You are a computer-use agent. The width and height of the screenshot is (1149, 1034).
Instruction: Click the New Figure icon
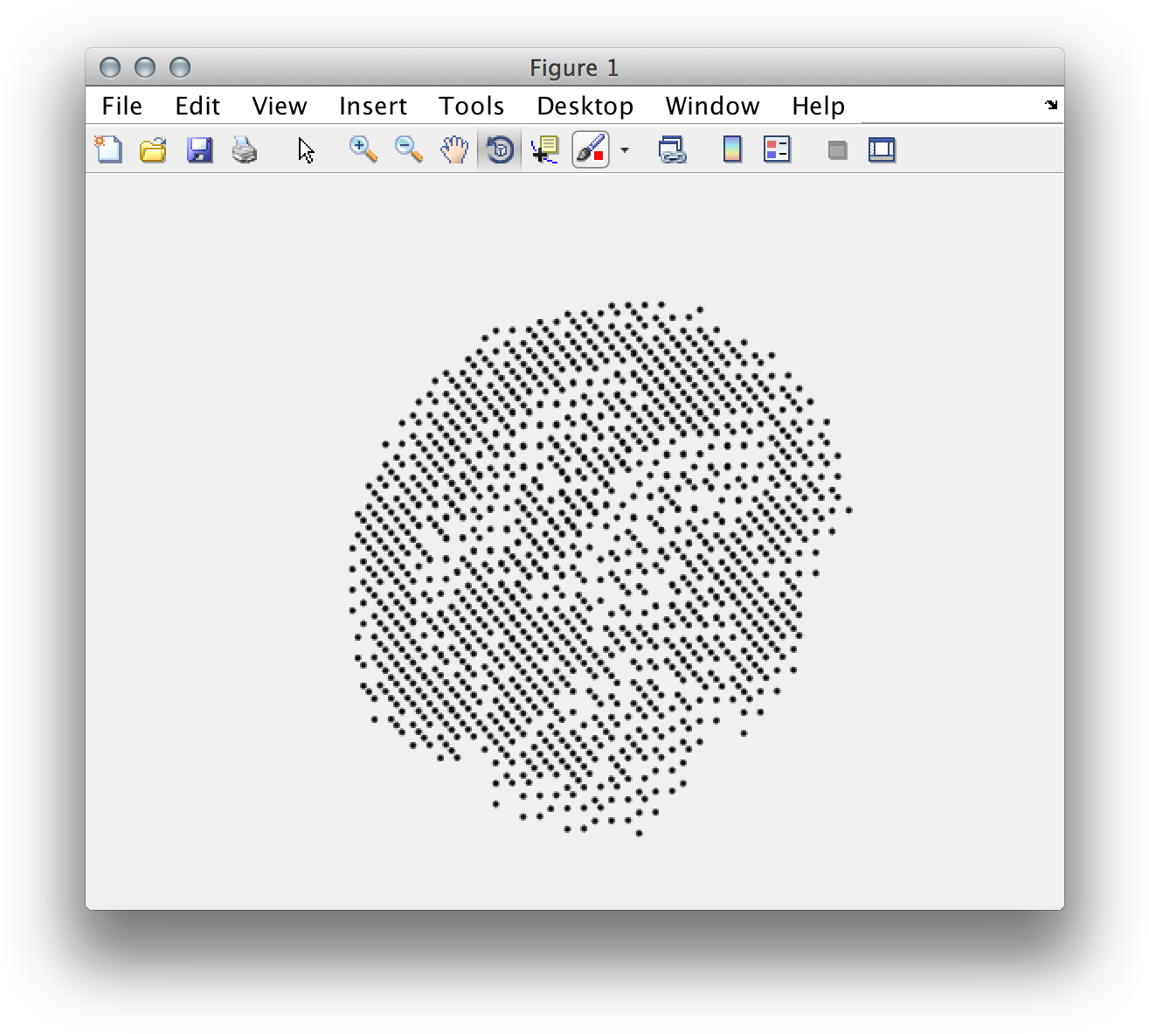[x=108, y=150]
